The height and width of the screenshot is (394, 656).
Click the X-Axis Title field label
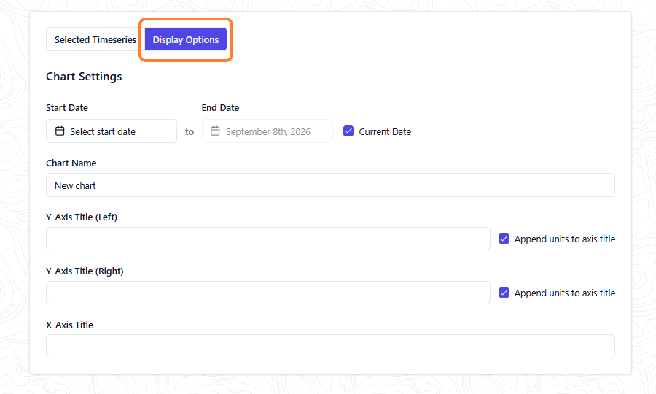pos(69,325)
